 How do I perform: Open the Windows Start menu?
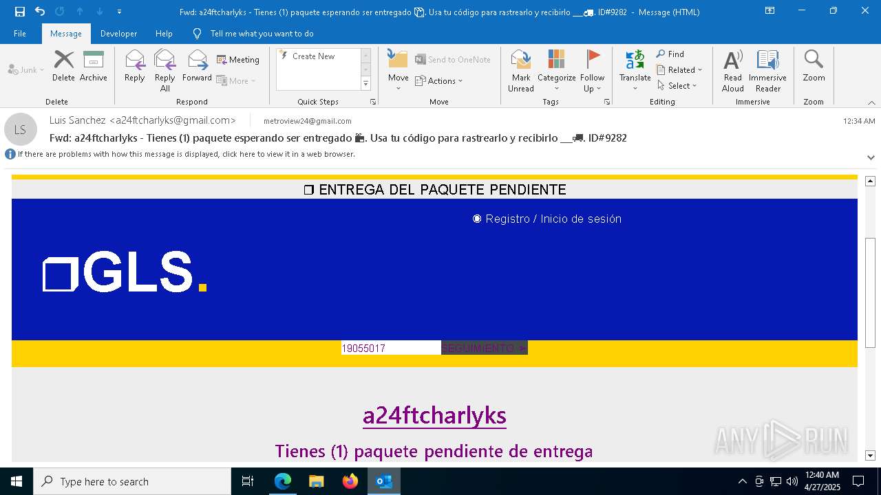pos(17,481)
